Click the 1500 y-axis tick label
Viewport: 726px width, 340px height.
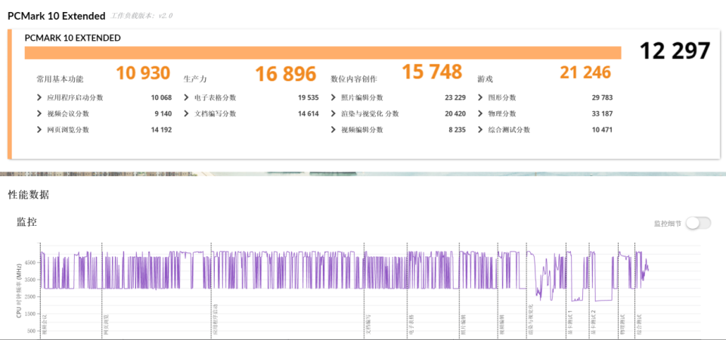click(29, 314)
